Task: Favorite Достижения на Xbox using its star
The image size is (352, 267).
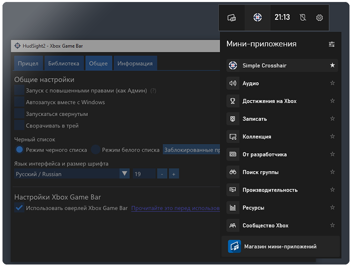Action: click(333, 101)
